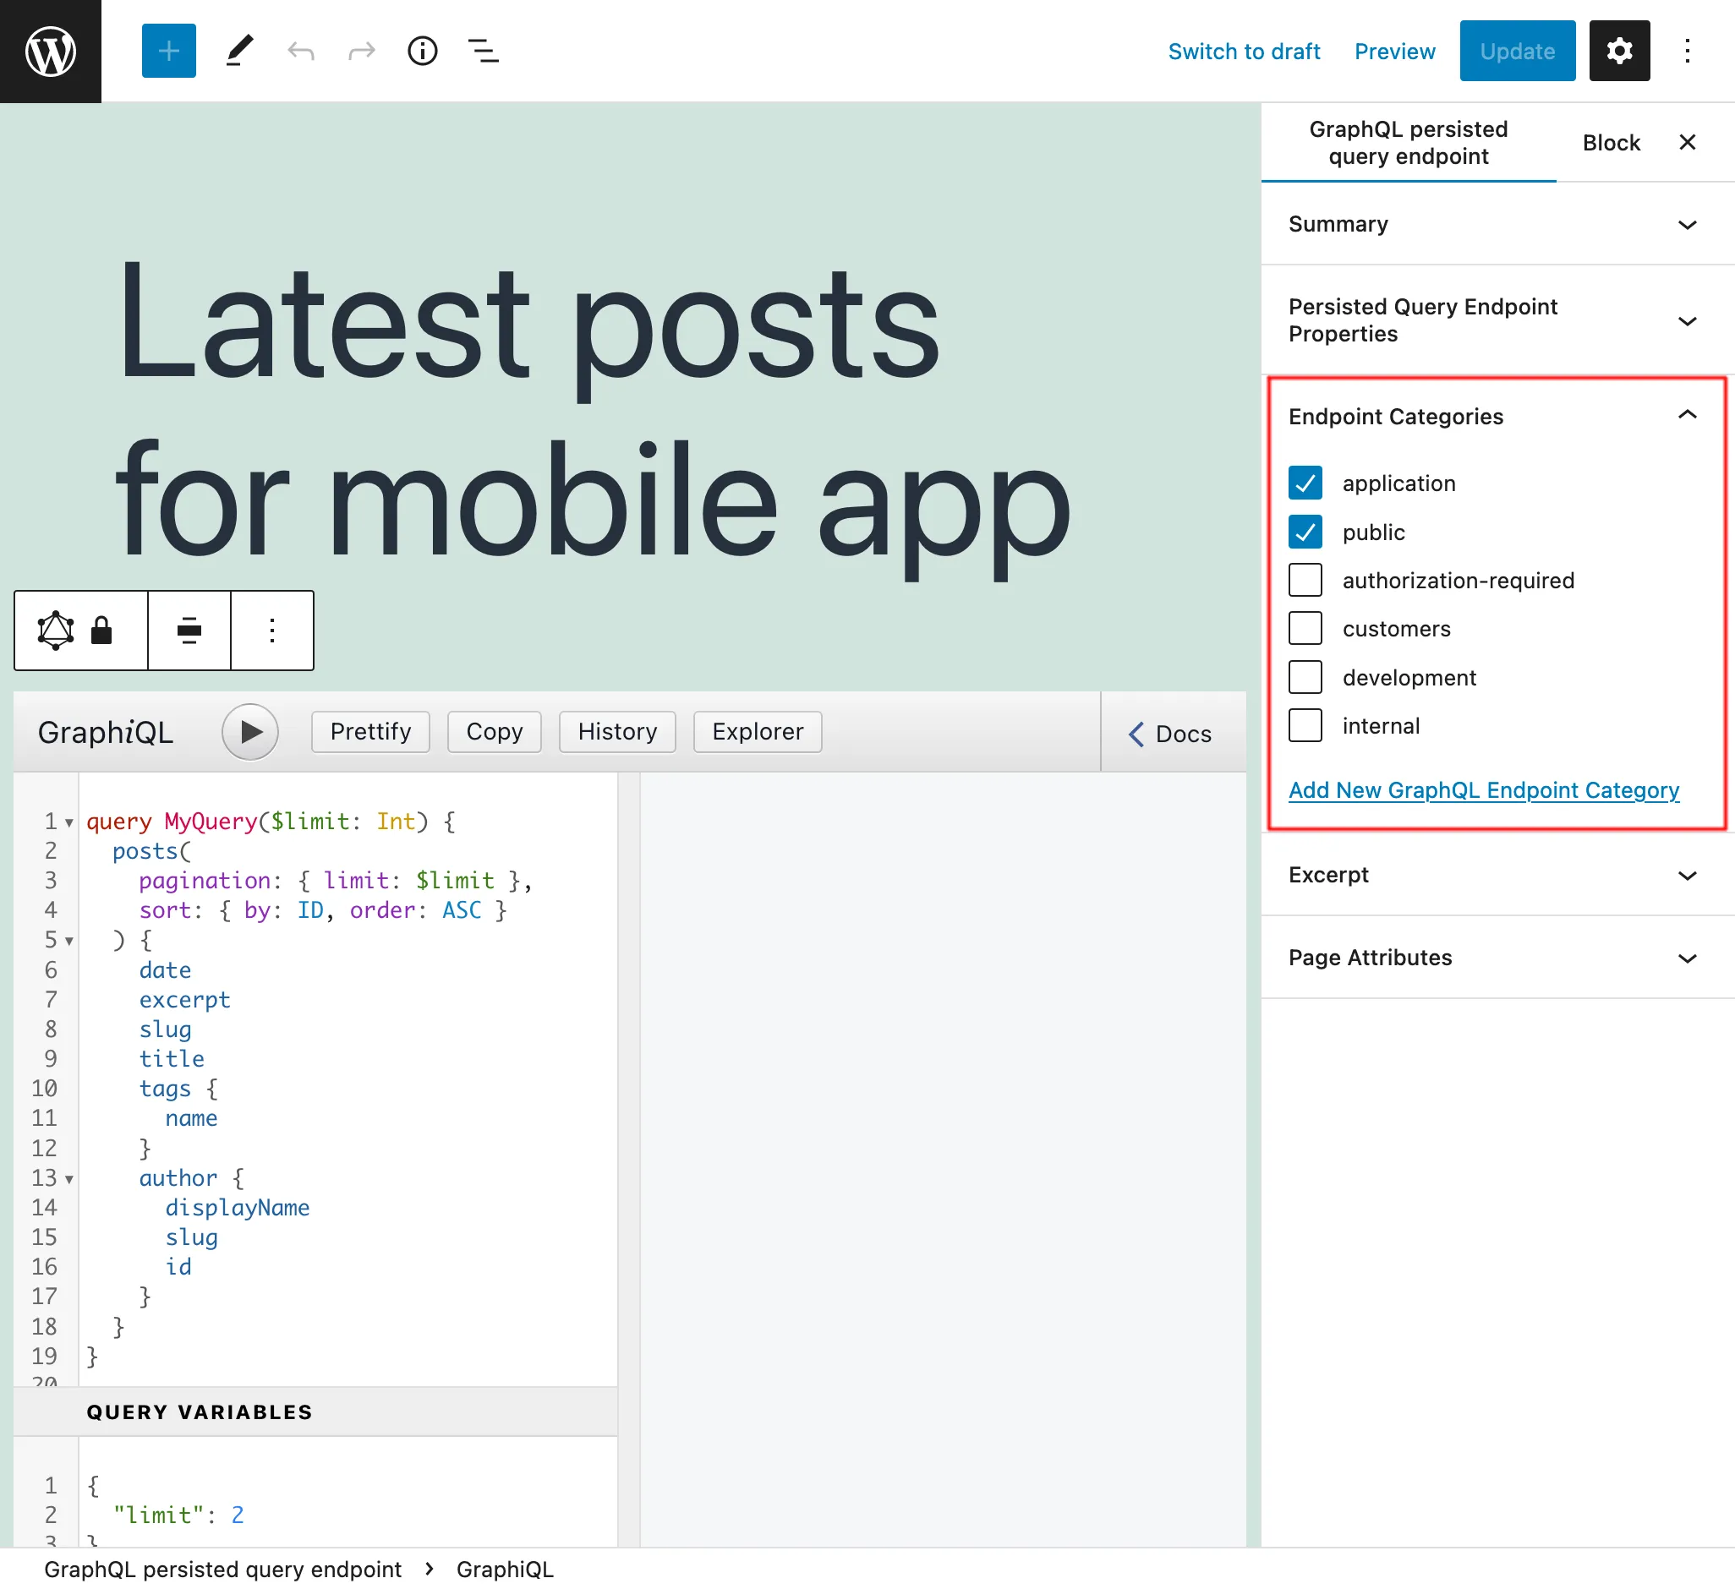Enable the internal category checkbox
The height and width of the screenshot is (1589, 1735).
(x=1305, y=726)
